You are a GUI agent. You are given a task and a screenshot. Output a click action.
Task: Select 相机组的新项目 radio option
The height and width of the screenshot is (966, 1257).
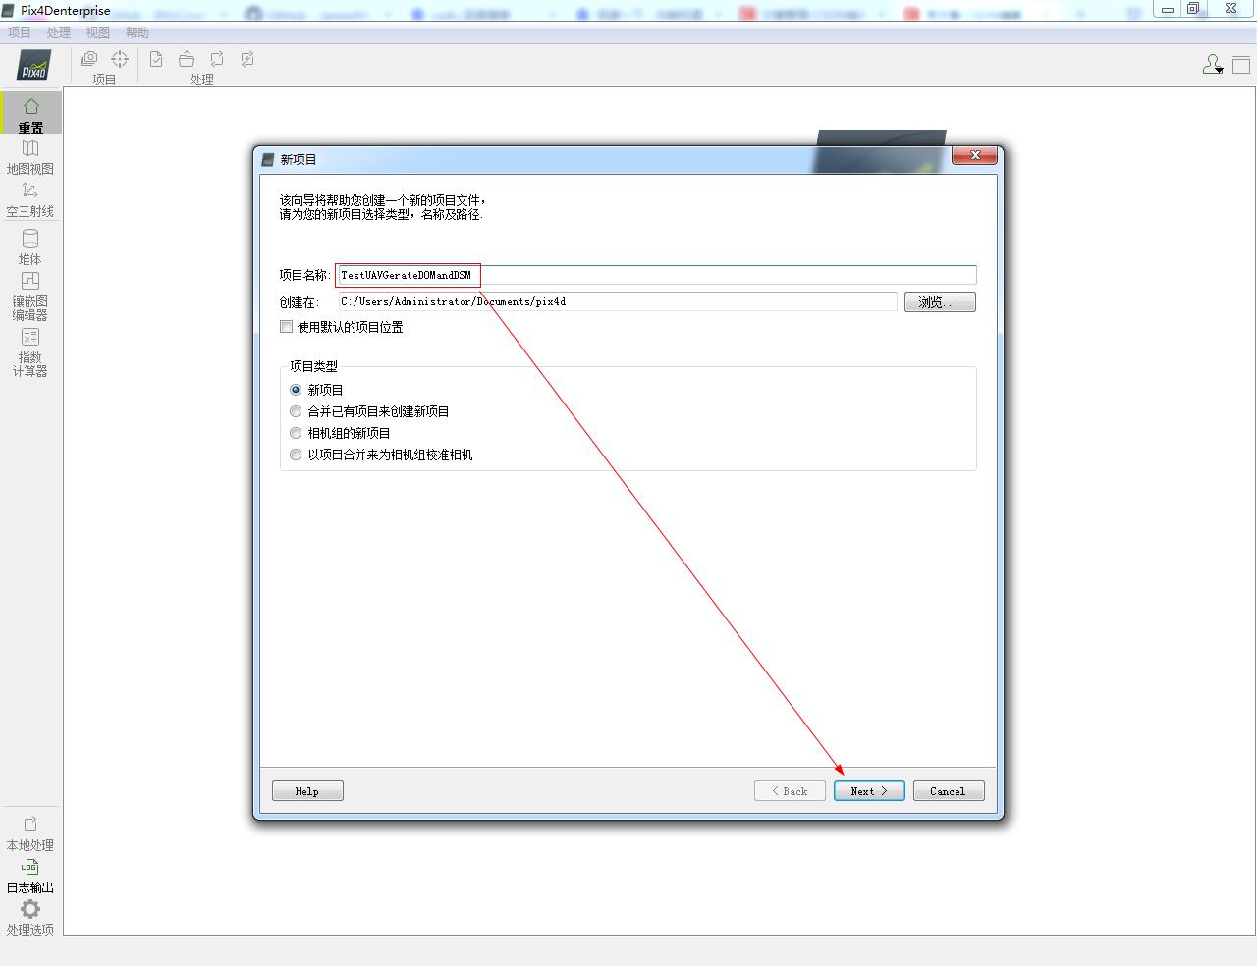pyautogui.click(x=296, y=433)
